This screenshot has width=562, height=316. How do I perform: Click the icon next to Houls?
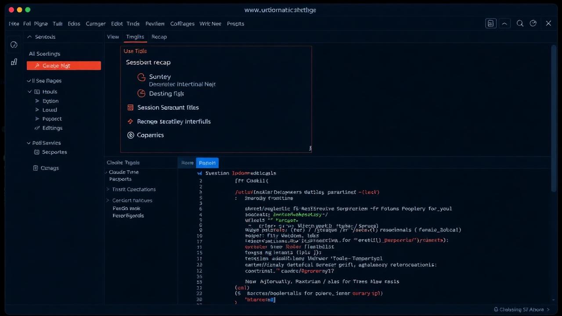(x=37, y=92)
